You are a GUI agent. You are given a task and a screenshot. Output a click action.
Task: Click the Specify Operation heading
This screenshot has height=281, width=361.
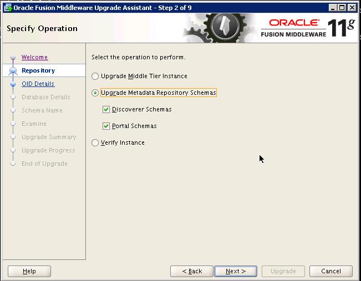(x=42, y=28)
